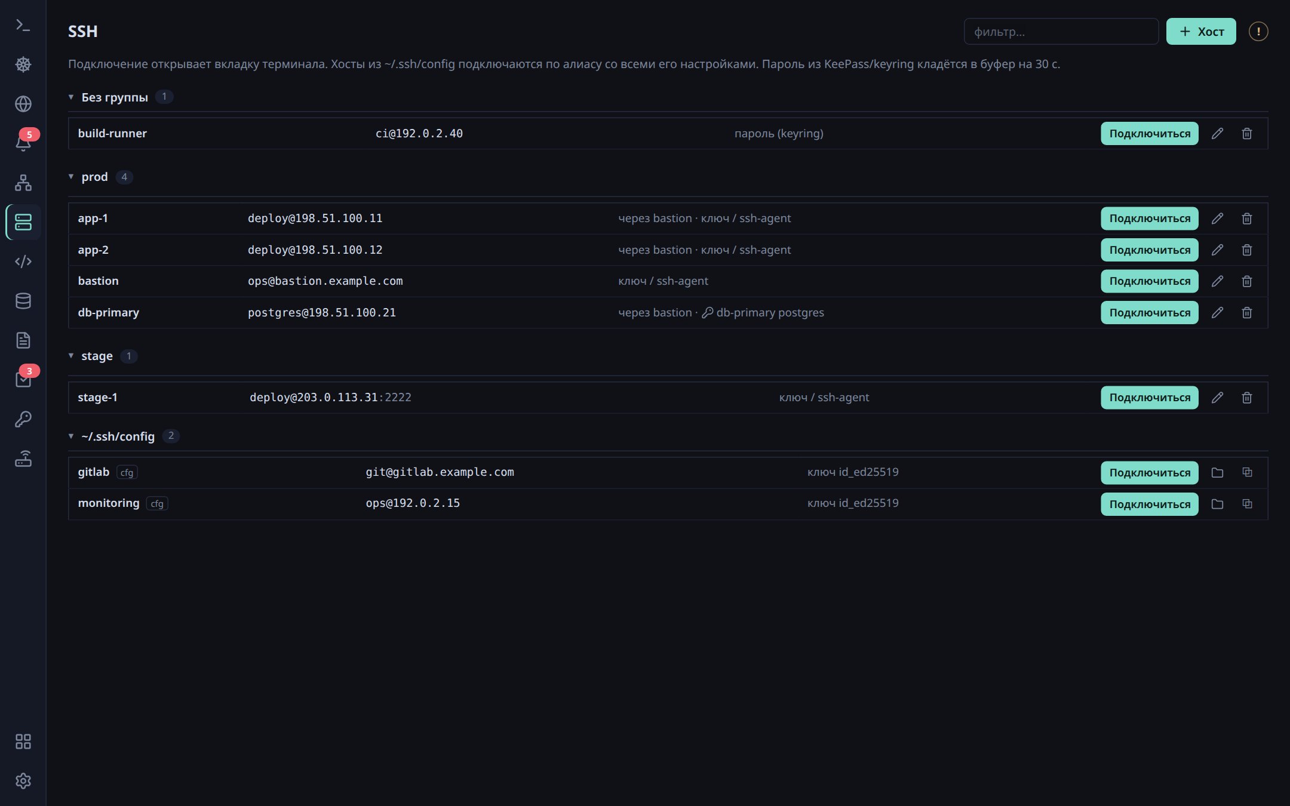Connect to bastion via Подключиться
Screen dimensions: 1290x806
1150,281
